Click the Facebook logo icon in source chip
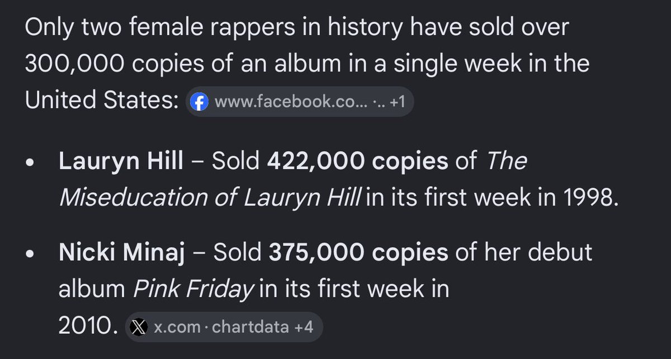Viewport: 671px width, 359px height. tap(199, 102)
